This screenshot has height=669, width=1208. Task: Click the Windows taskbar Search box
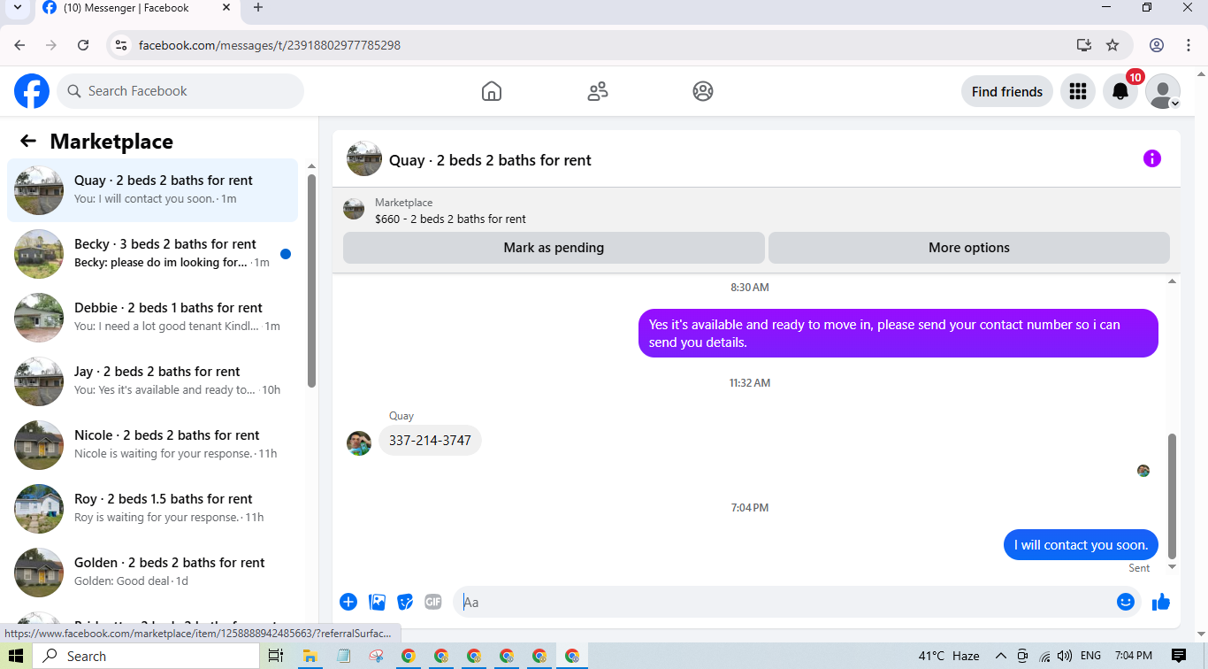(x=147, y=656)
